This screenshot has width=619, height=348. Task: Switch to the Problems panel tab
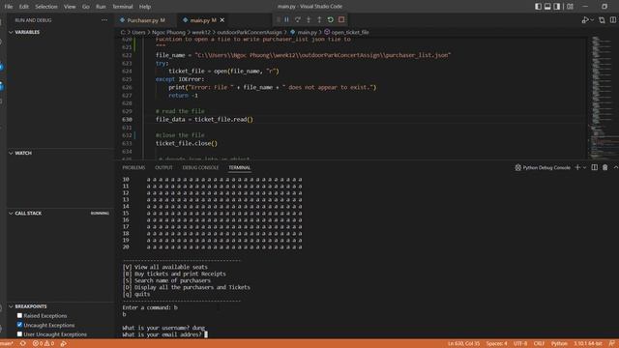click(133, 167)
